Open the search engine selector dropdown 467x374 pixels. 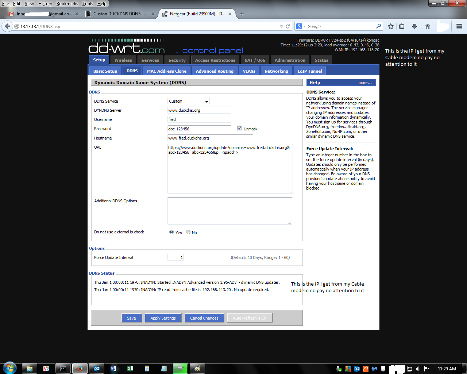301,26
